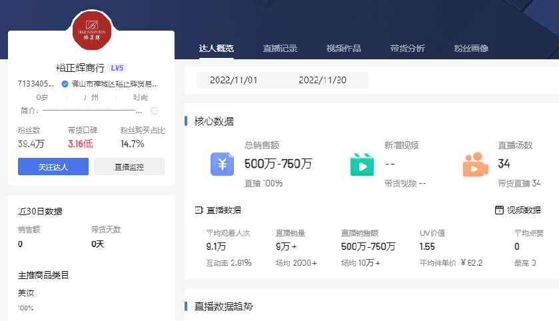Click the green 新增视频 clapperboard icon

[362, 164]
